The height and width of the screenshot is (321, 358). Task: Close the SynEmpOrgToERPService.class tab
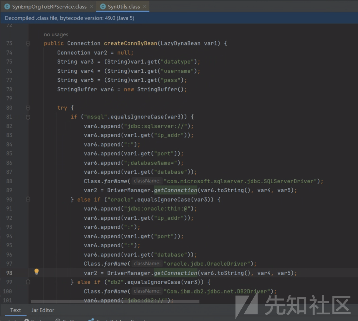(x=91, y=6)
